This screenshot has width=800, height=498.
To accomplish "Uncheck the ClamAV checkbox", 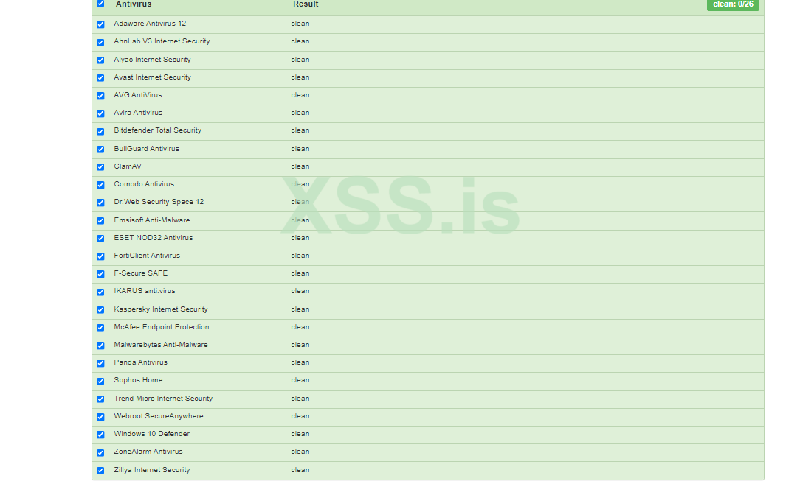I will pos(100,167).
